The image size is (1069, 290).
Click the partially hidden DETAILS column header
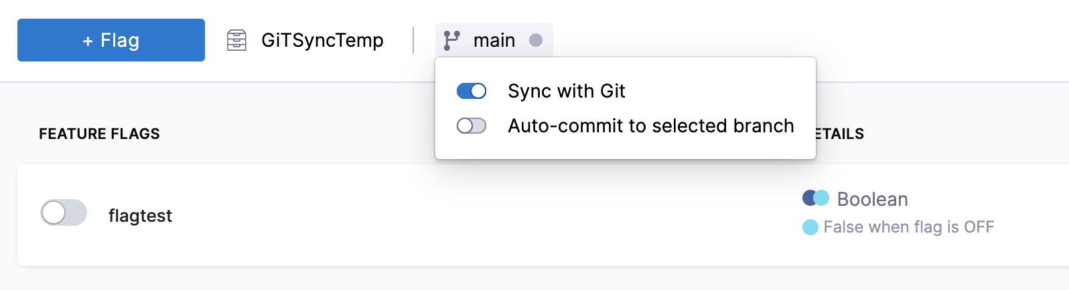[x=840, y=134]
